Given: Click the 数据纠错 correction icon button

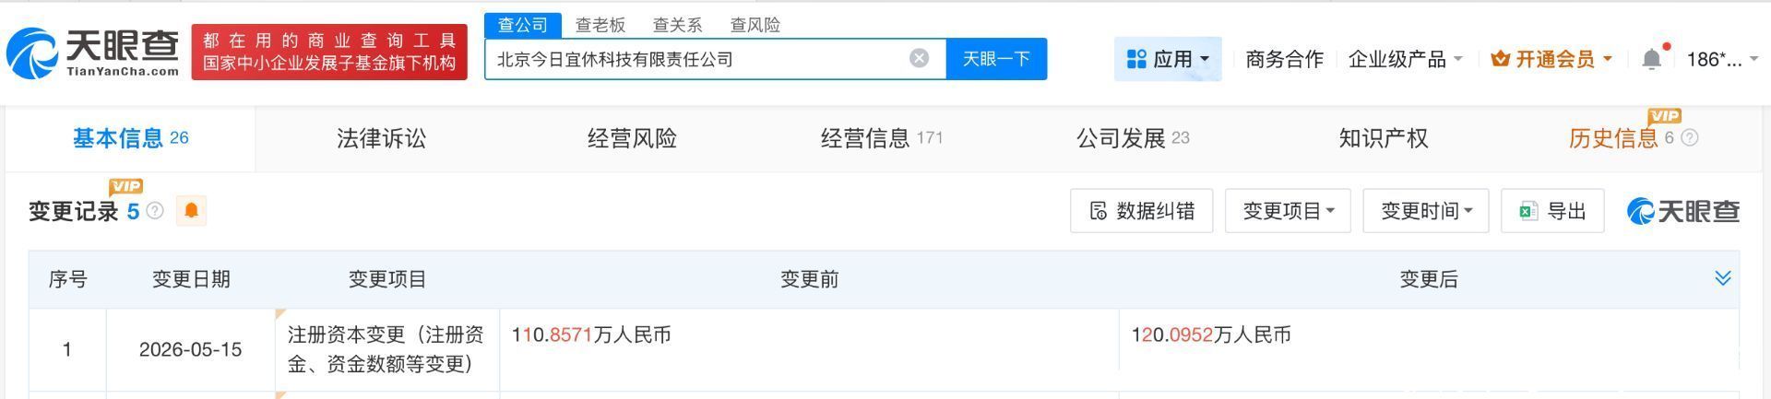Looking at the screenshot, I should (1141, 211).
